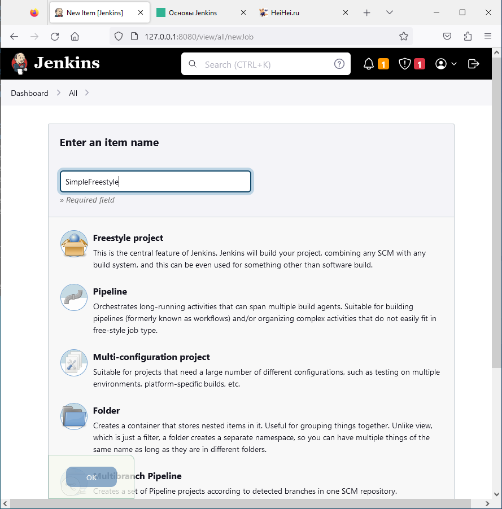Click the browser address bar
The image size is (502, 509).
point(262,36)
